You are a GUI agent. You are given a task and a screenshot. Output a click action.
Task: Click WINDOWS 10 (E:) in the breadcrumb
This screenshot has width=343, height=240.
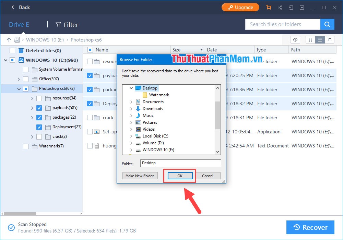click(x=45, y=40)
